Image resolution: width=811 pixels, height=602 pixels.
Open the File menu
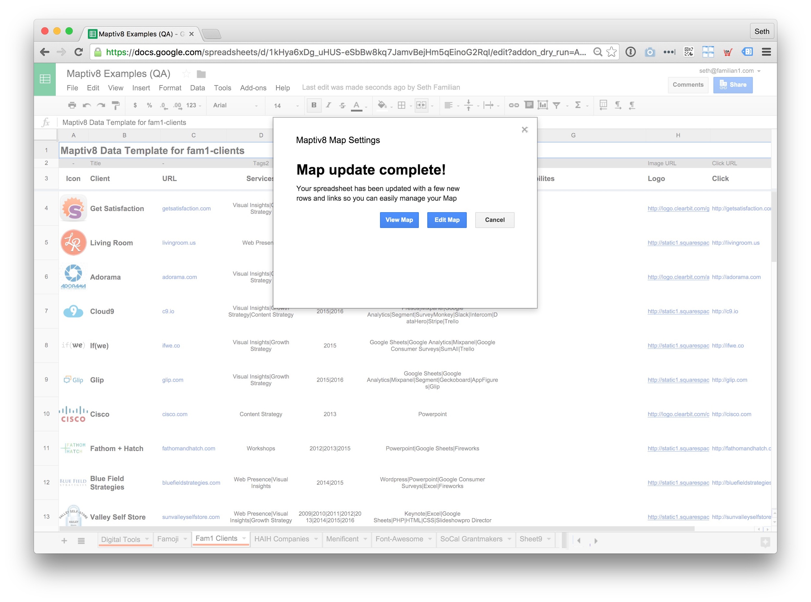pos(72,88)
